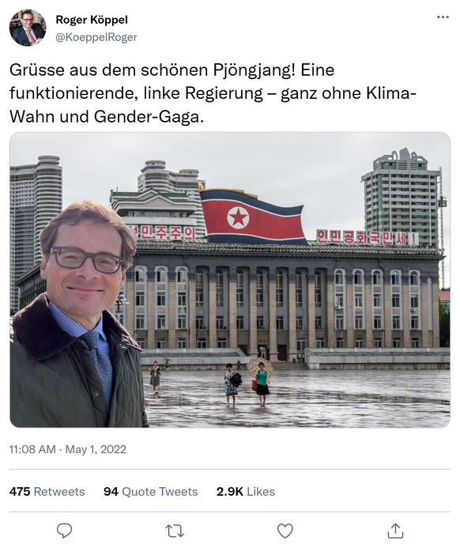Click the North Korean flag in photo
Viewport: 460px width, 559px height.
point(253,217)
